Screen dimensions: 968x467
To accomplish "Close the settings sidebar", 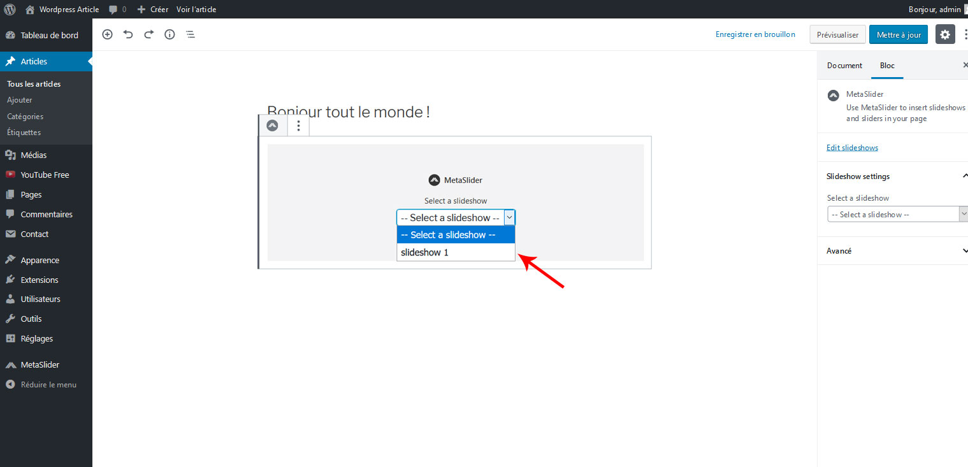I will 965,65.
